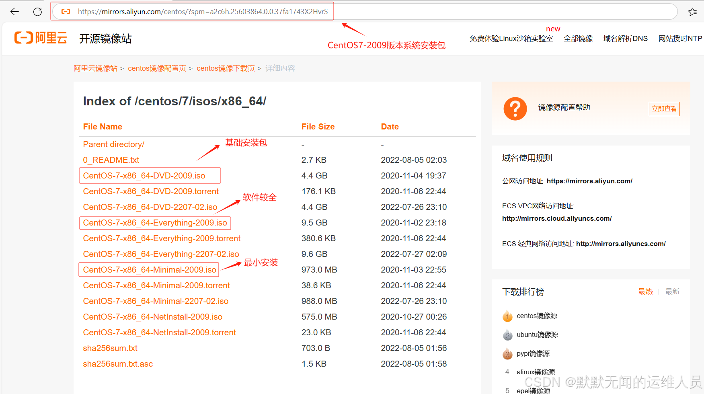704x394 pixels.
Task: Click the 镜像源配置帮助 text
Action: click(564, 107)
